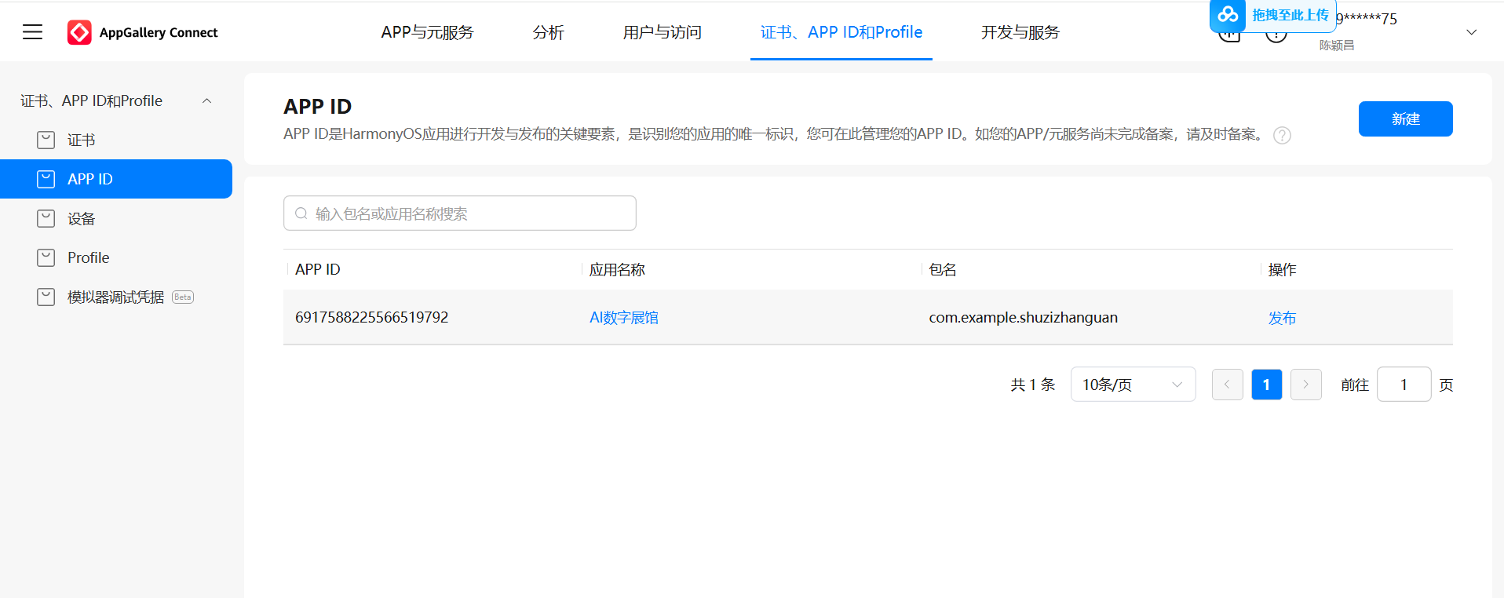Open the 开发与服务 tab
Screen dimensions: 1504x598
(1020, 32)
